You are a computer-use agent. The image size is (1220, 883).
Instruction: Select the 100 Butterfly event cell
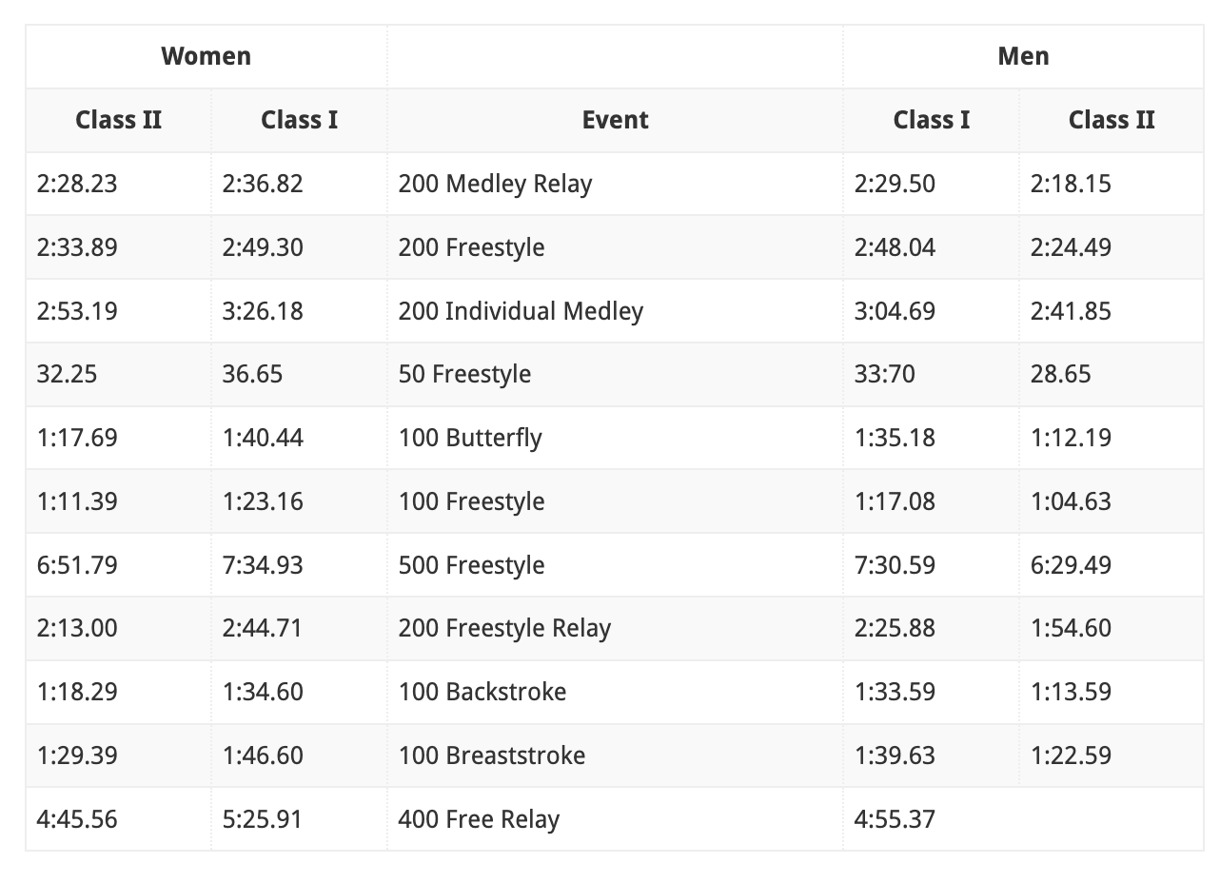tap(615, 438)
